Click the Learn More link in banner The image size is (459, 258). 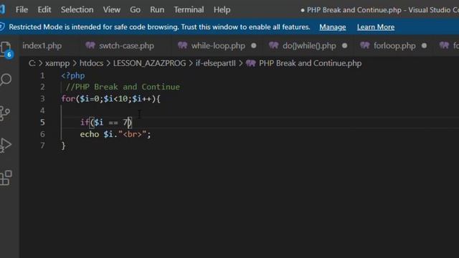[x=376, y=27]
